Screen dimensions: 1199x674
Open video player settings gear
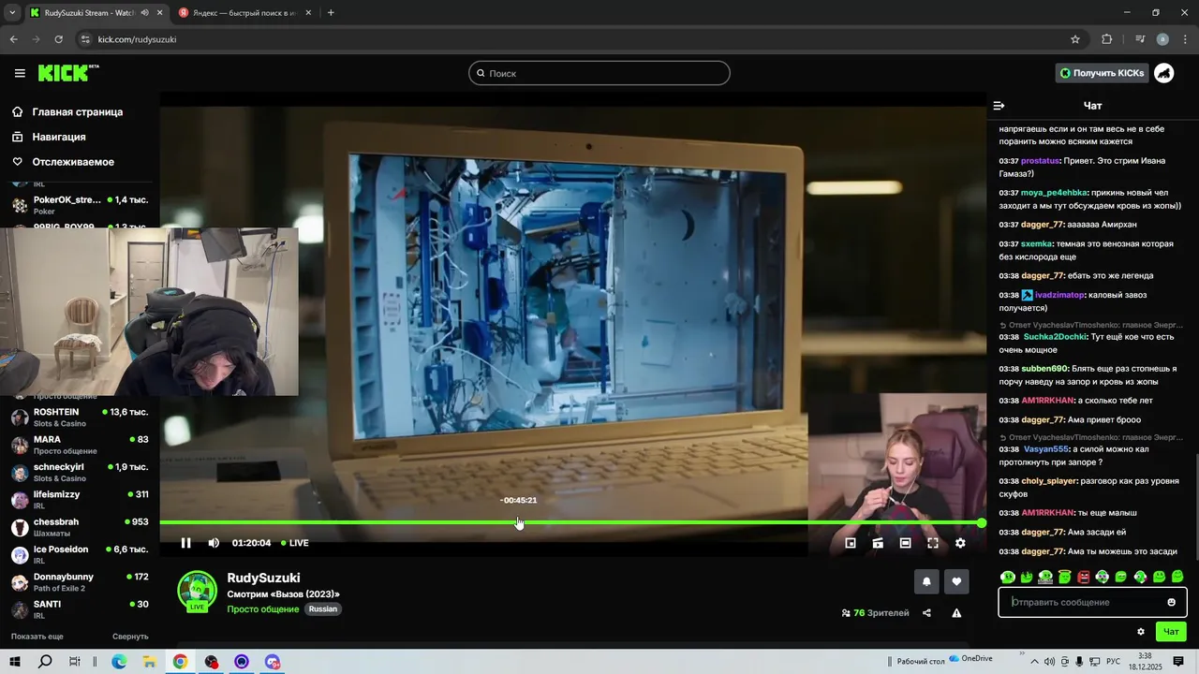960,543
